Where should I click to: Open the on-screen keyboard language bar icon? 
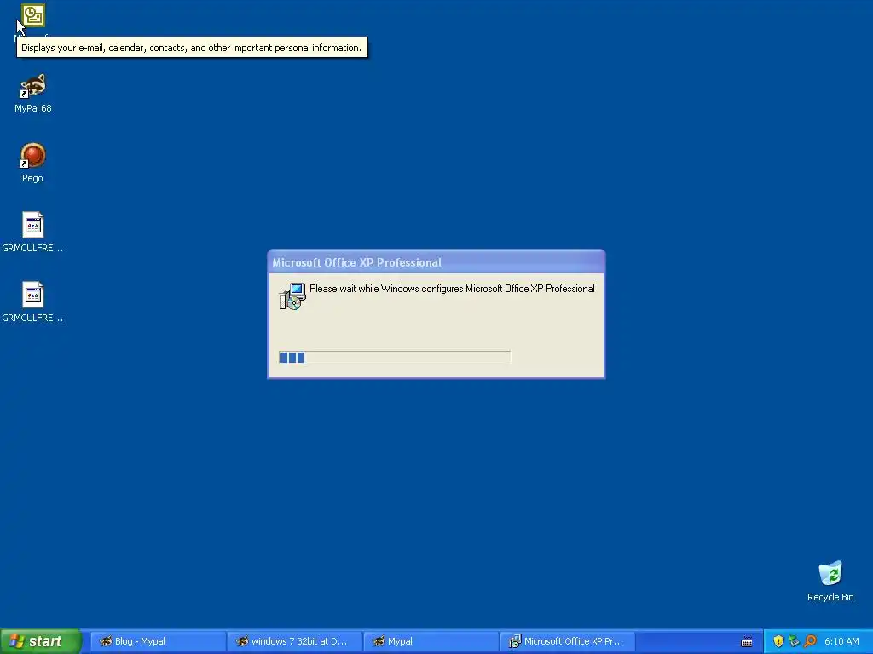[x=747, y=642]
